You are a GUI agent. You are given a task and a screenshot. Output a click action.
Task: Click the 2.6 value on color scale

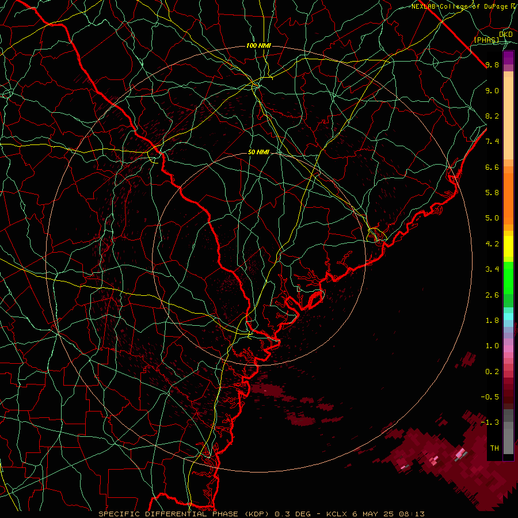point(492,295)
